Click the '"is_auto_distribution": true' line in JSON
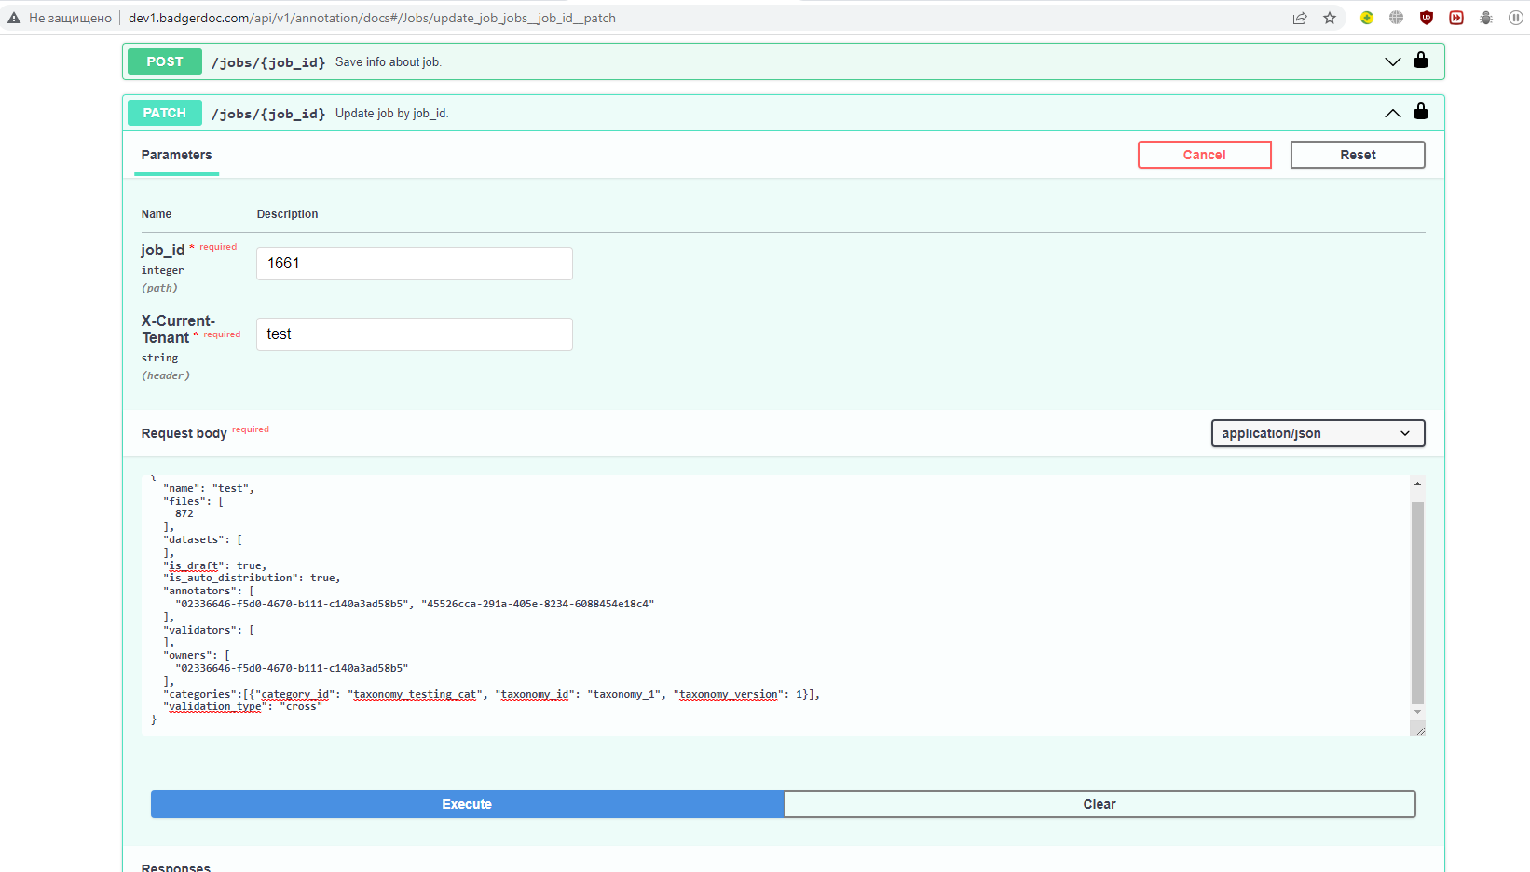The image size is (1530, 872). 252,579
